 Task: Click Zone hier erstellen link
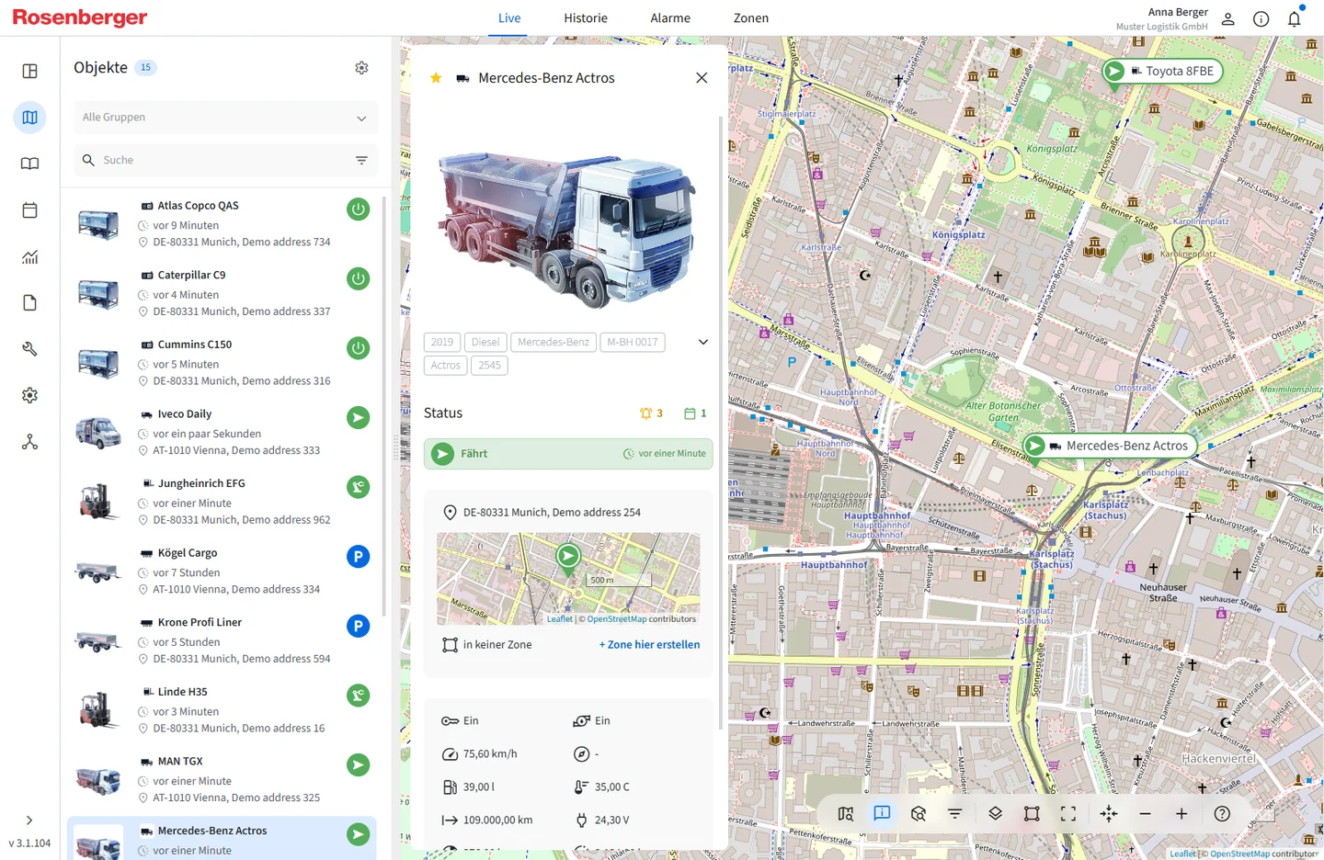[649, 645]
